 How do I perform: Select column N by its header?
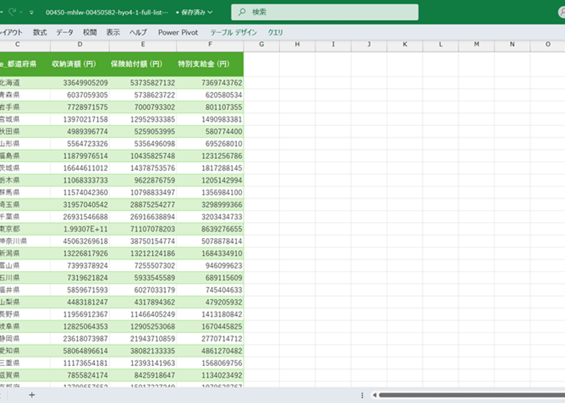(x=512, y=44)
